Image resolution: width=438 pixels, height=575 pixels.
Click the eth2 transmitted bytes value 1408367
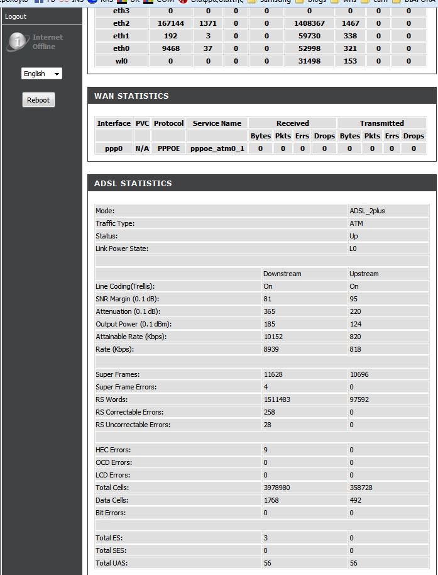[309, 23]
